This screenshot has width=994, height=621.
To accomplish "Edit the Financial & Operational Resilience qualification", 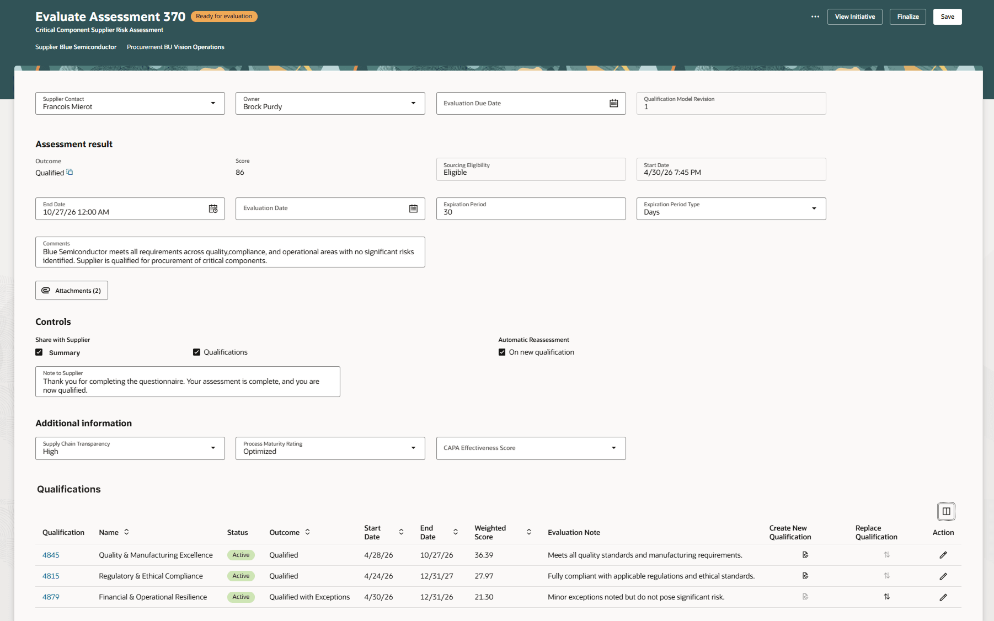I will tap(943, 597).
